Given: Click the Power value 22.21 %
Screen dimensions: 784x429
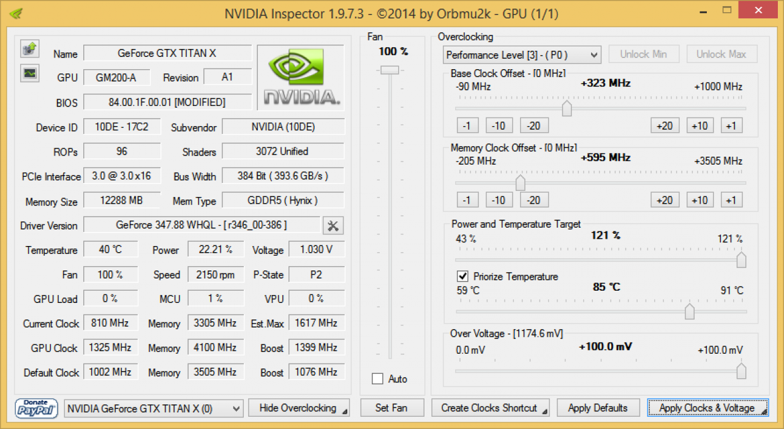Looking at the screenshot, I should tap(216, 250).
